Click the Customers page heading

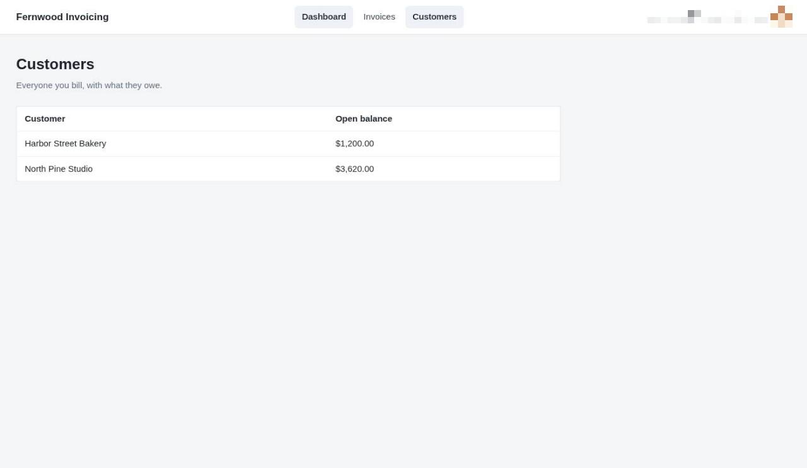coord(55,64)
